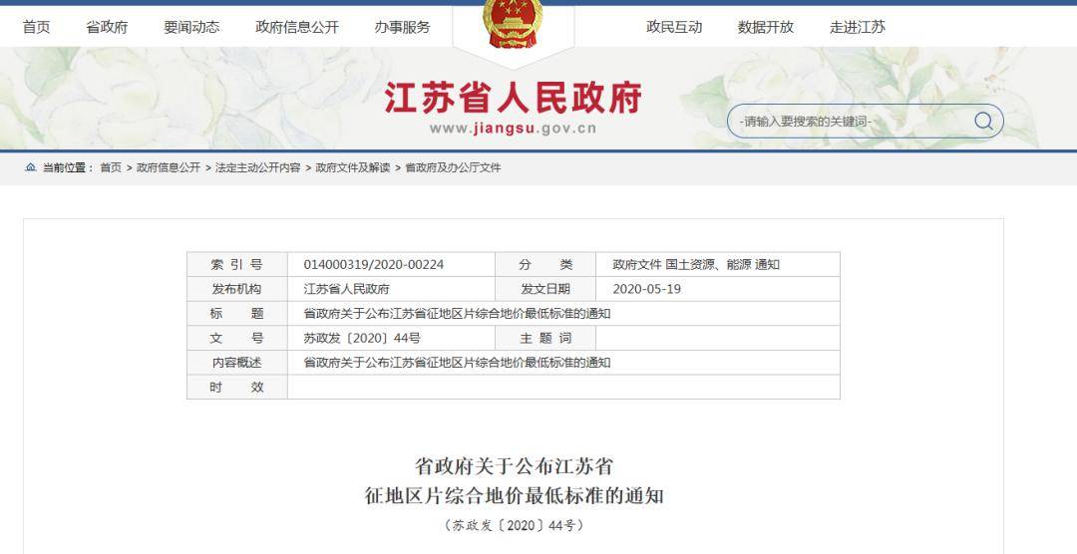Click the search magnifier icon
Image resolution: width=1077 pixels, height=554 pixels.
[983, 122]
